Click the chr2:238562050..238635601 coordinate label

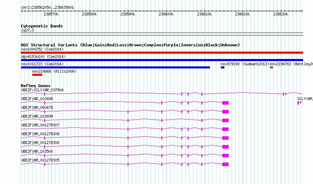(47, 7)
